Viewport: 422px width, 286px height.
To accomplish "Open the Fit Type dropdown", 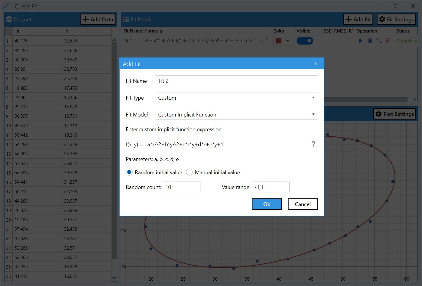I will pyautogui.click(x=237, y=98).
